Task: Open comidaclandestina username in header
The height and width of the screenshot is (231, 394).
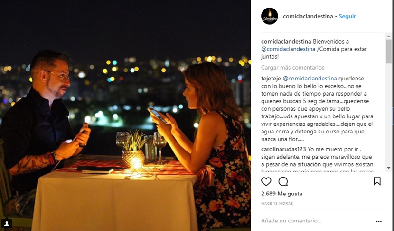Action: coord(308,16)
